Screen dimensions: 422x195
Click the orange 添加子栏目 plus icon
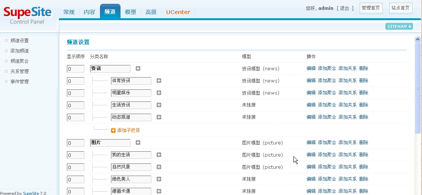click(x=113, y=130)
